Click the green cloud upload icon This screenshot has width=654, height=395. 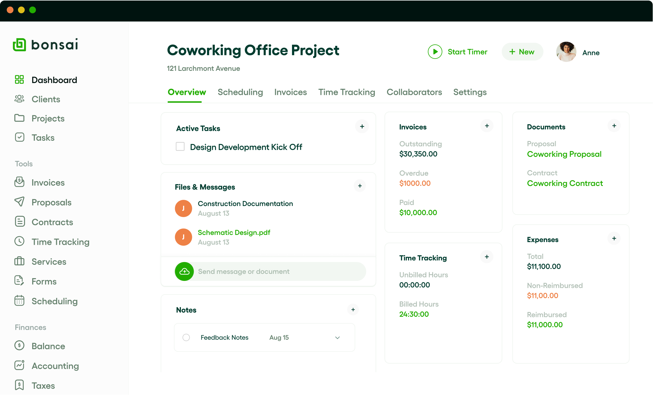[x=184, y=271]
